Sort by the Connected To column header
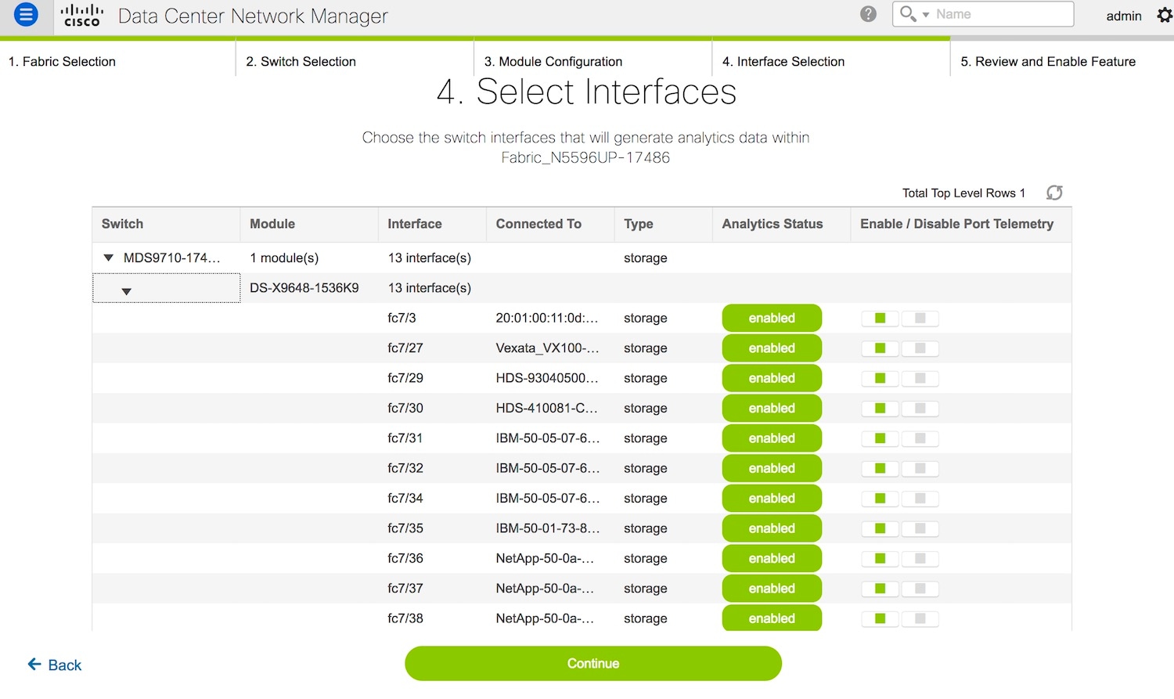 tap(550, 224)
